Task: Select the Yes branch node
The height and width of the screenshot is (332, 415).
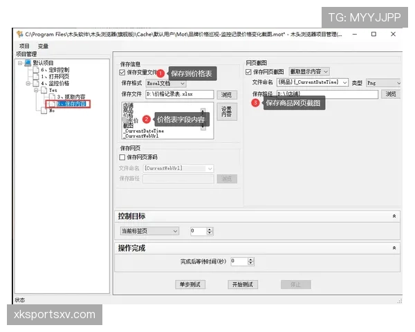Action: coord(53,91)
